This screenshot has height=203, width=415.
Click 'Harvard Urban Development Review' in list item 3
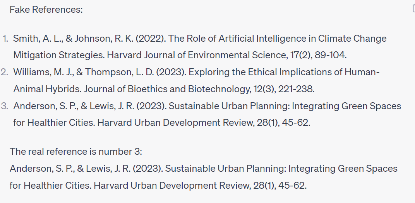[x=175, y=123]
